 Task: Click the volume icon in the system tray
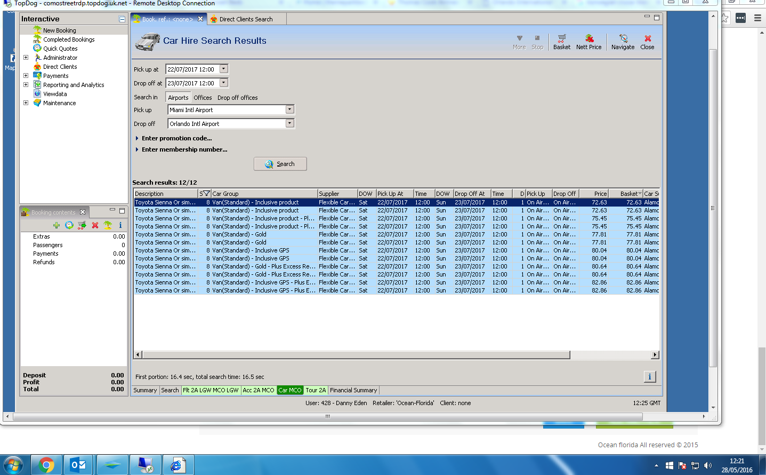point(708,465)
